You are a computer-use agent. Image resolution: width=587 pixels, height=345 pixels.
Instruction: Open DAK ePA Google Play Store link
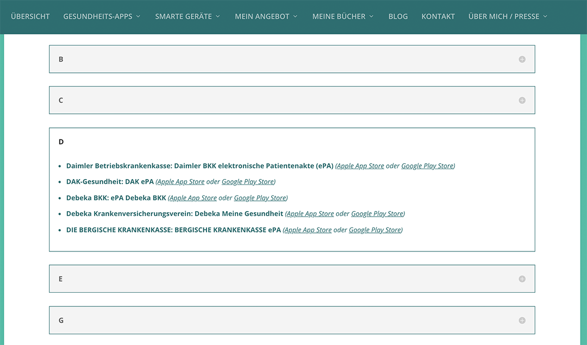coord(247,182)
